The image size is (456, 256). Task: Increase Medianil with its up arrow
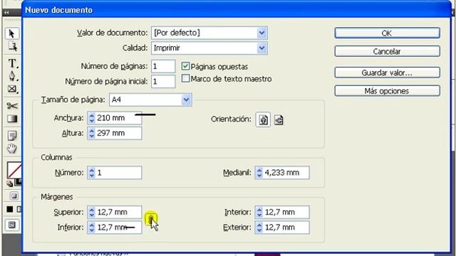(x=259, y=170)
